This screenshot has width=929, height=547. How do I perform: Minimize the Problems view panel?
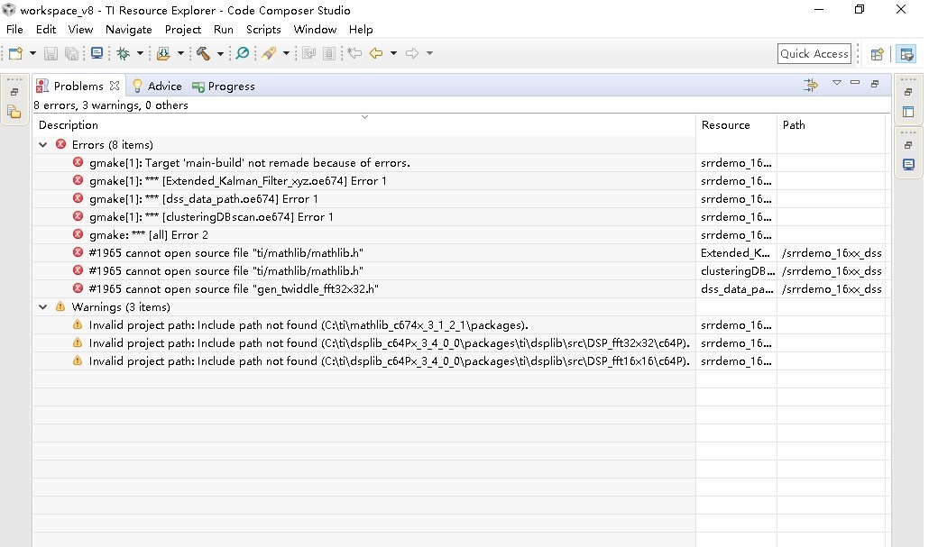(855, 83)
